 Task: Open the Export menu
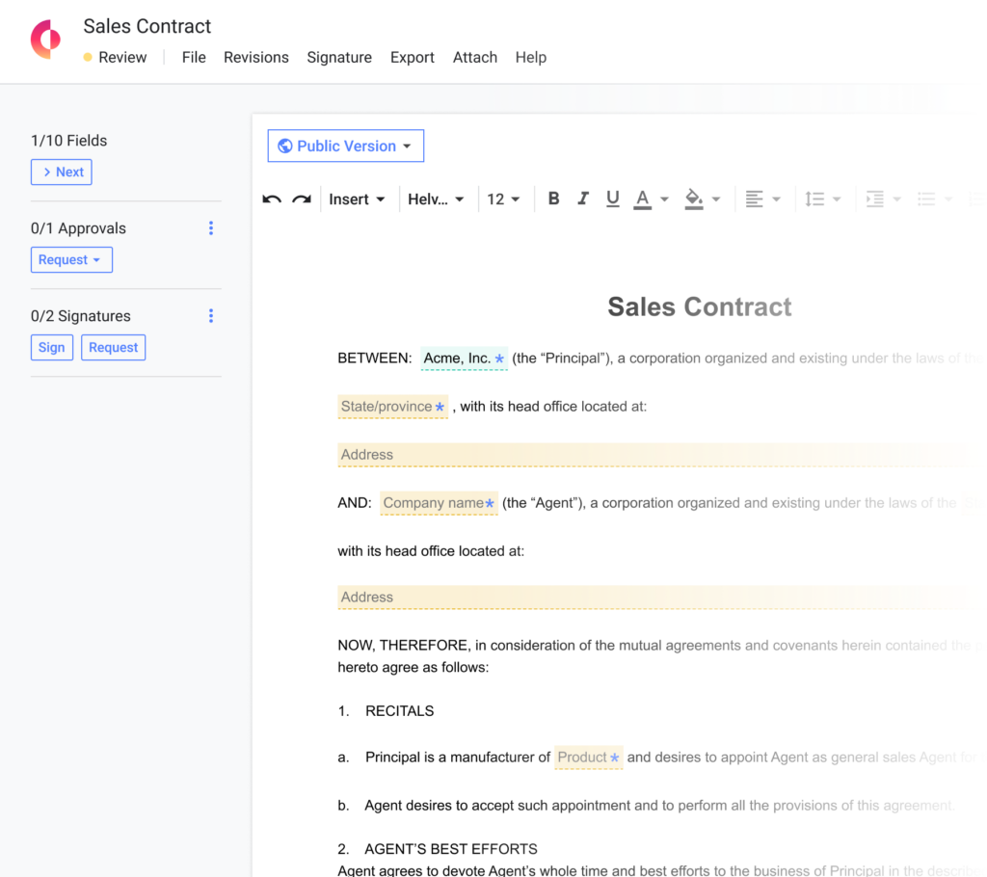[412, 58]
